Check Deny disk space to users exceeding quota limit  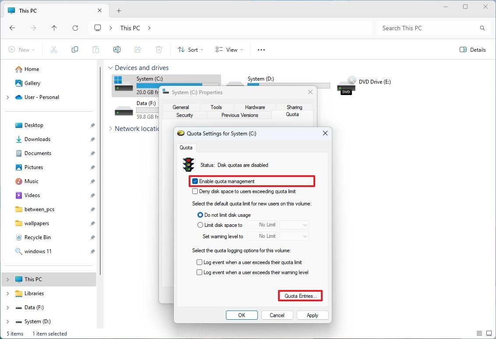[195, 191]
